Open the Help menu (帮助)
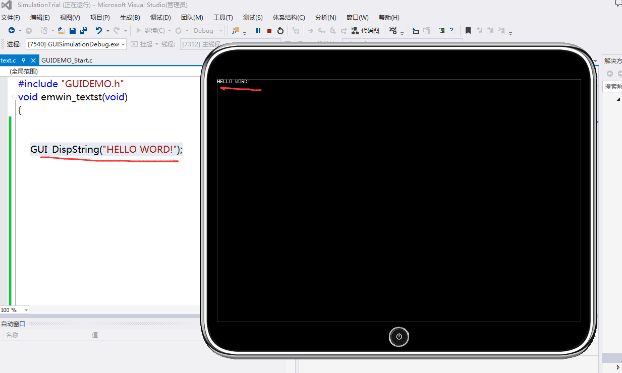Image resolution: width=622 pixels, height=373 pixels. 389,18
